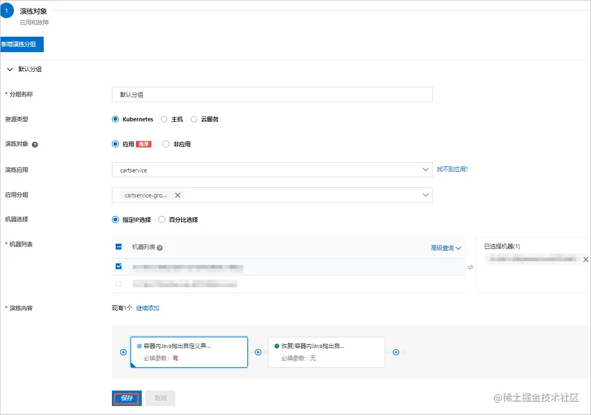The width and height of the screenshot is (591, 415).
Task: Edit the 分组名称 input field
Action: (272, 94)
